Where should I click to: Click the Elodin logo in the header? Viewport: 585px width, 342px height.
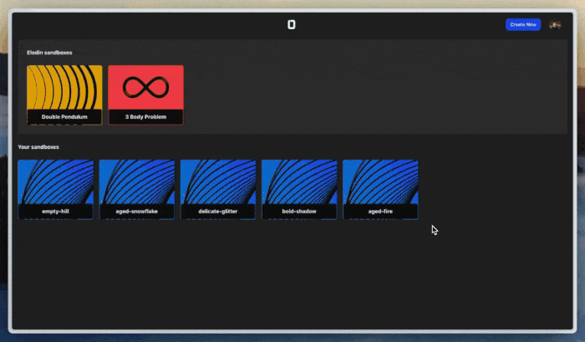coord(292,24)
